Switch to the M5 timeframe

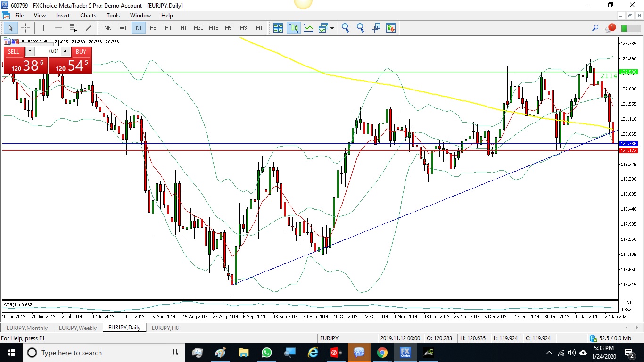coord(229,28)
